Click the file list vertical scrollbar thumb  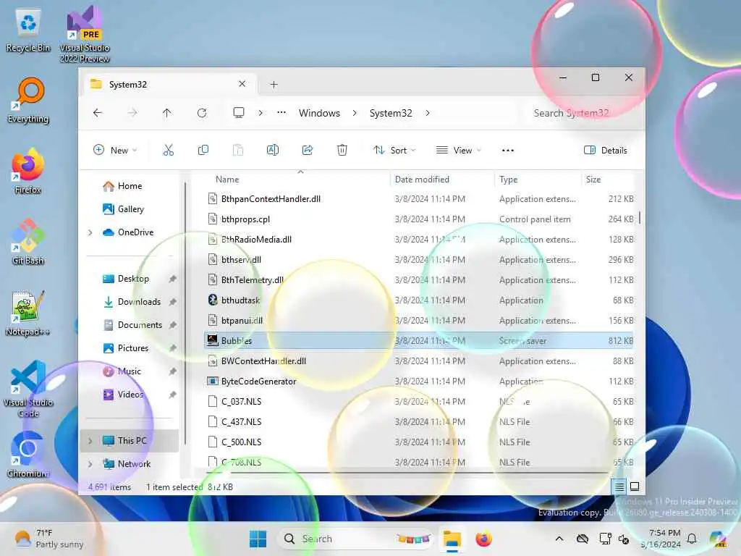[640, 218]
